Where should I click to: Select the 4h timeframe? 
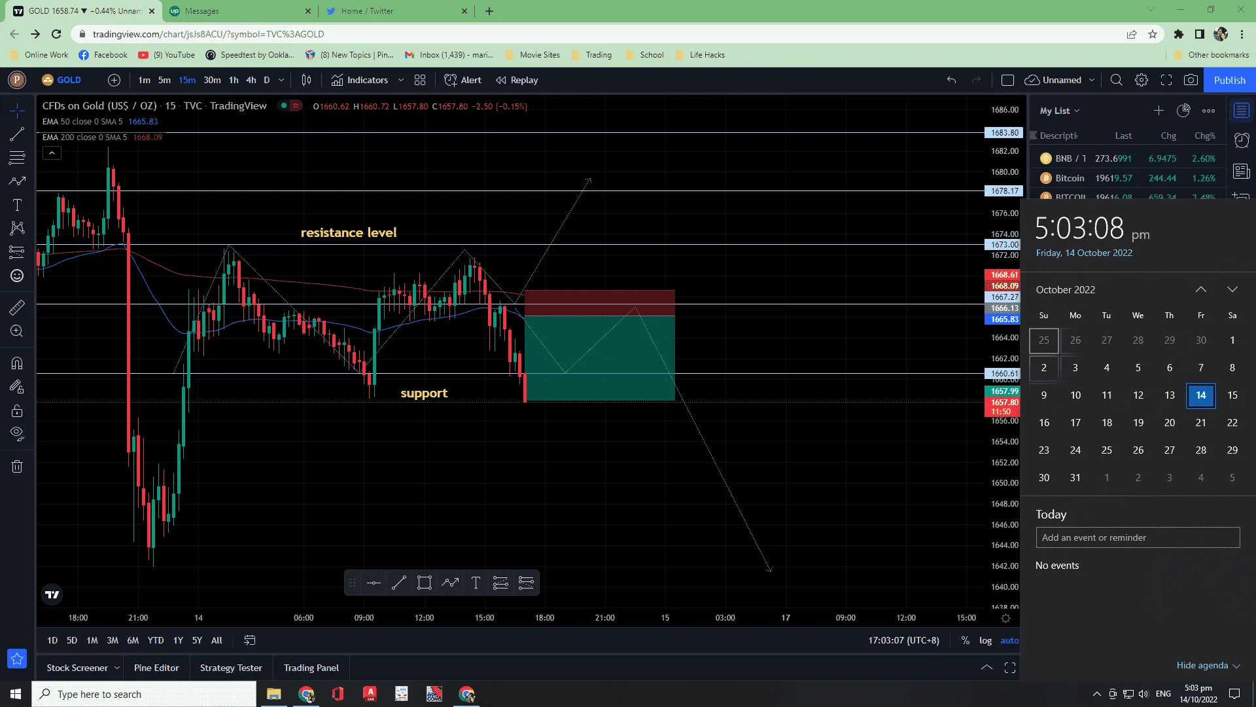click(x=251, y=80)
